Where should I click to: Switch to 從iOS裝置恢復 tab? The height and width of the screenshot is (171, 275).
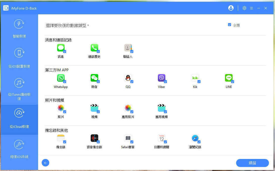coord(19,59)
